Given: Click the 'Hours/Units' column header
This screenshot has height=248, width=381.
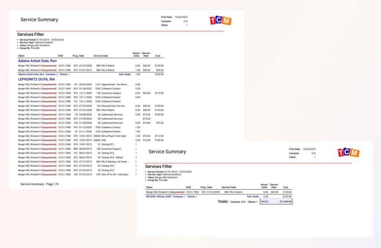Looking at the screenshot, I should click(136, 54).
